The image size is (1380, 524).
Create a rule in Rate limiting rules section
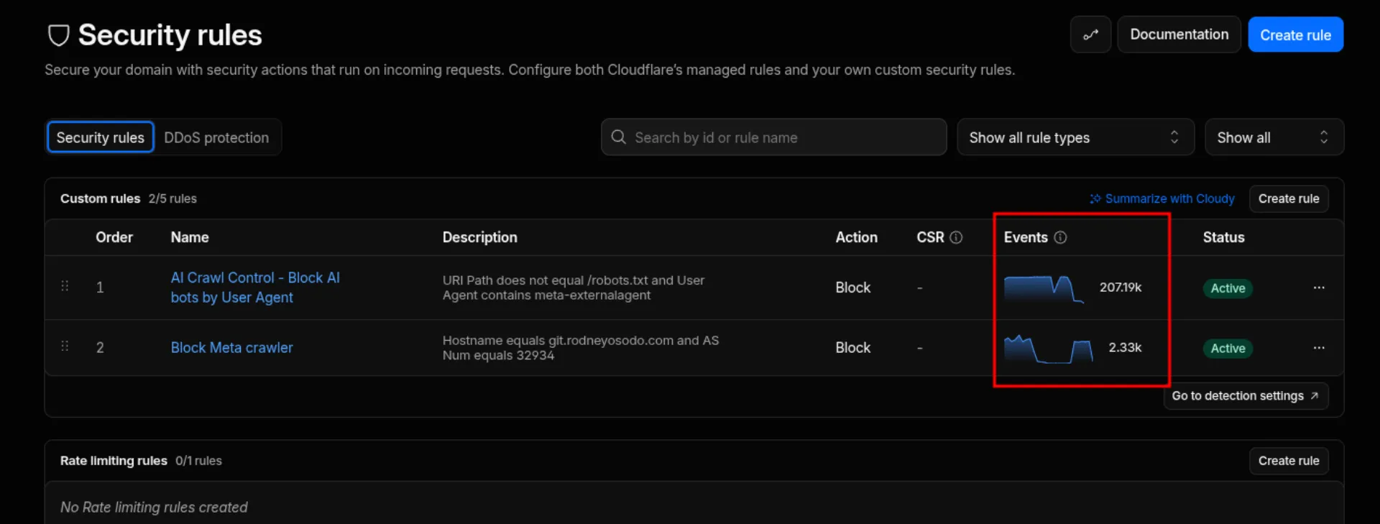pos(1288,461)
